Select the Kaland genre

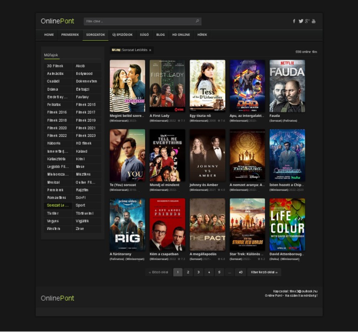(87, 151)
